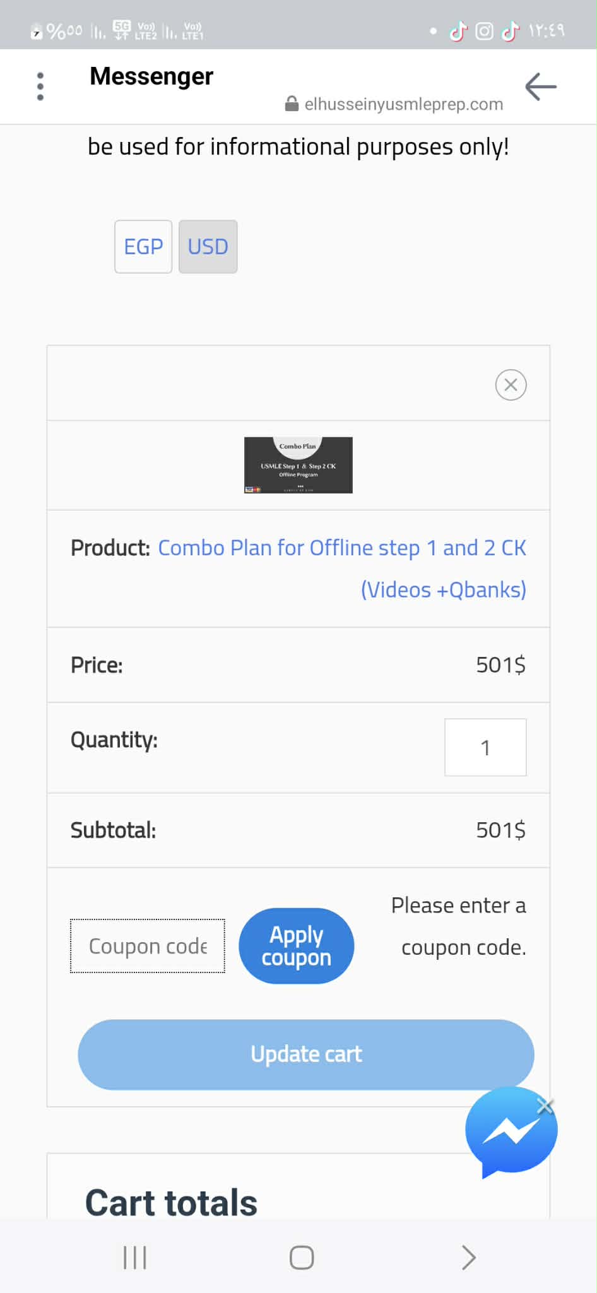The image size is (597, 1293).
Task: Tap the Instagram notification icon in status bar
Action: tap(484, 31)
